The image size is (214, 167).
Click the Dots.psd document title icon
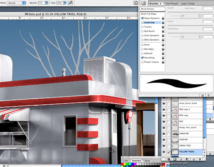[26, 14]
